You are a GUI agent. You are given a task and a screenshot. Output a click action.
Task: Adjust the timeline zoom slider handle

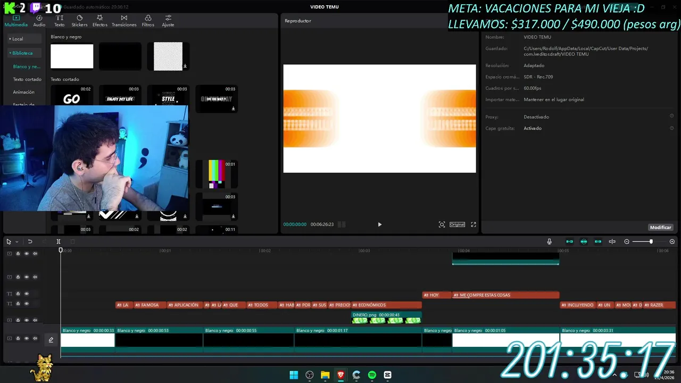[651, 242]
